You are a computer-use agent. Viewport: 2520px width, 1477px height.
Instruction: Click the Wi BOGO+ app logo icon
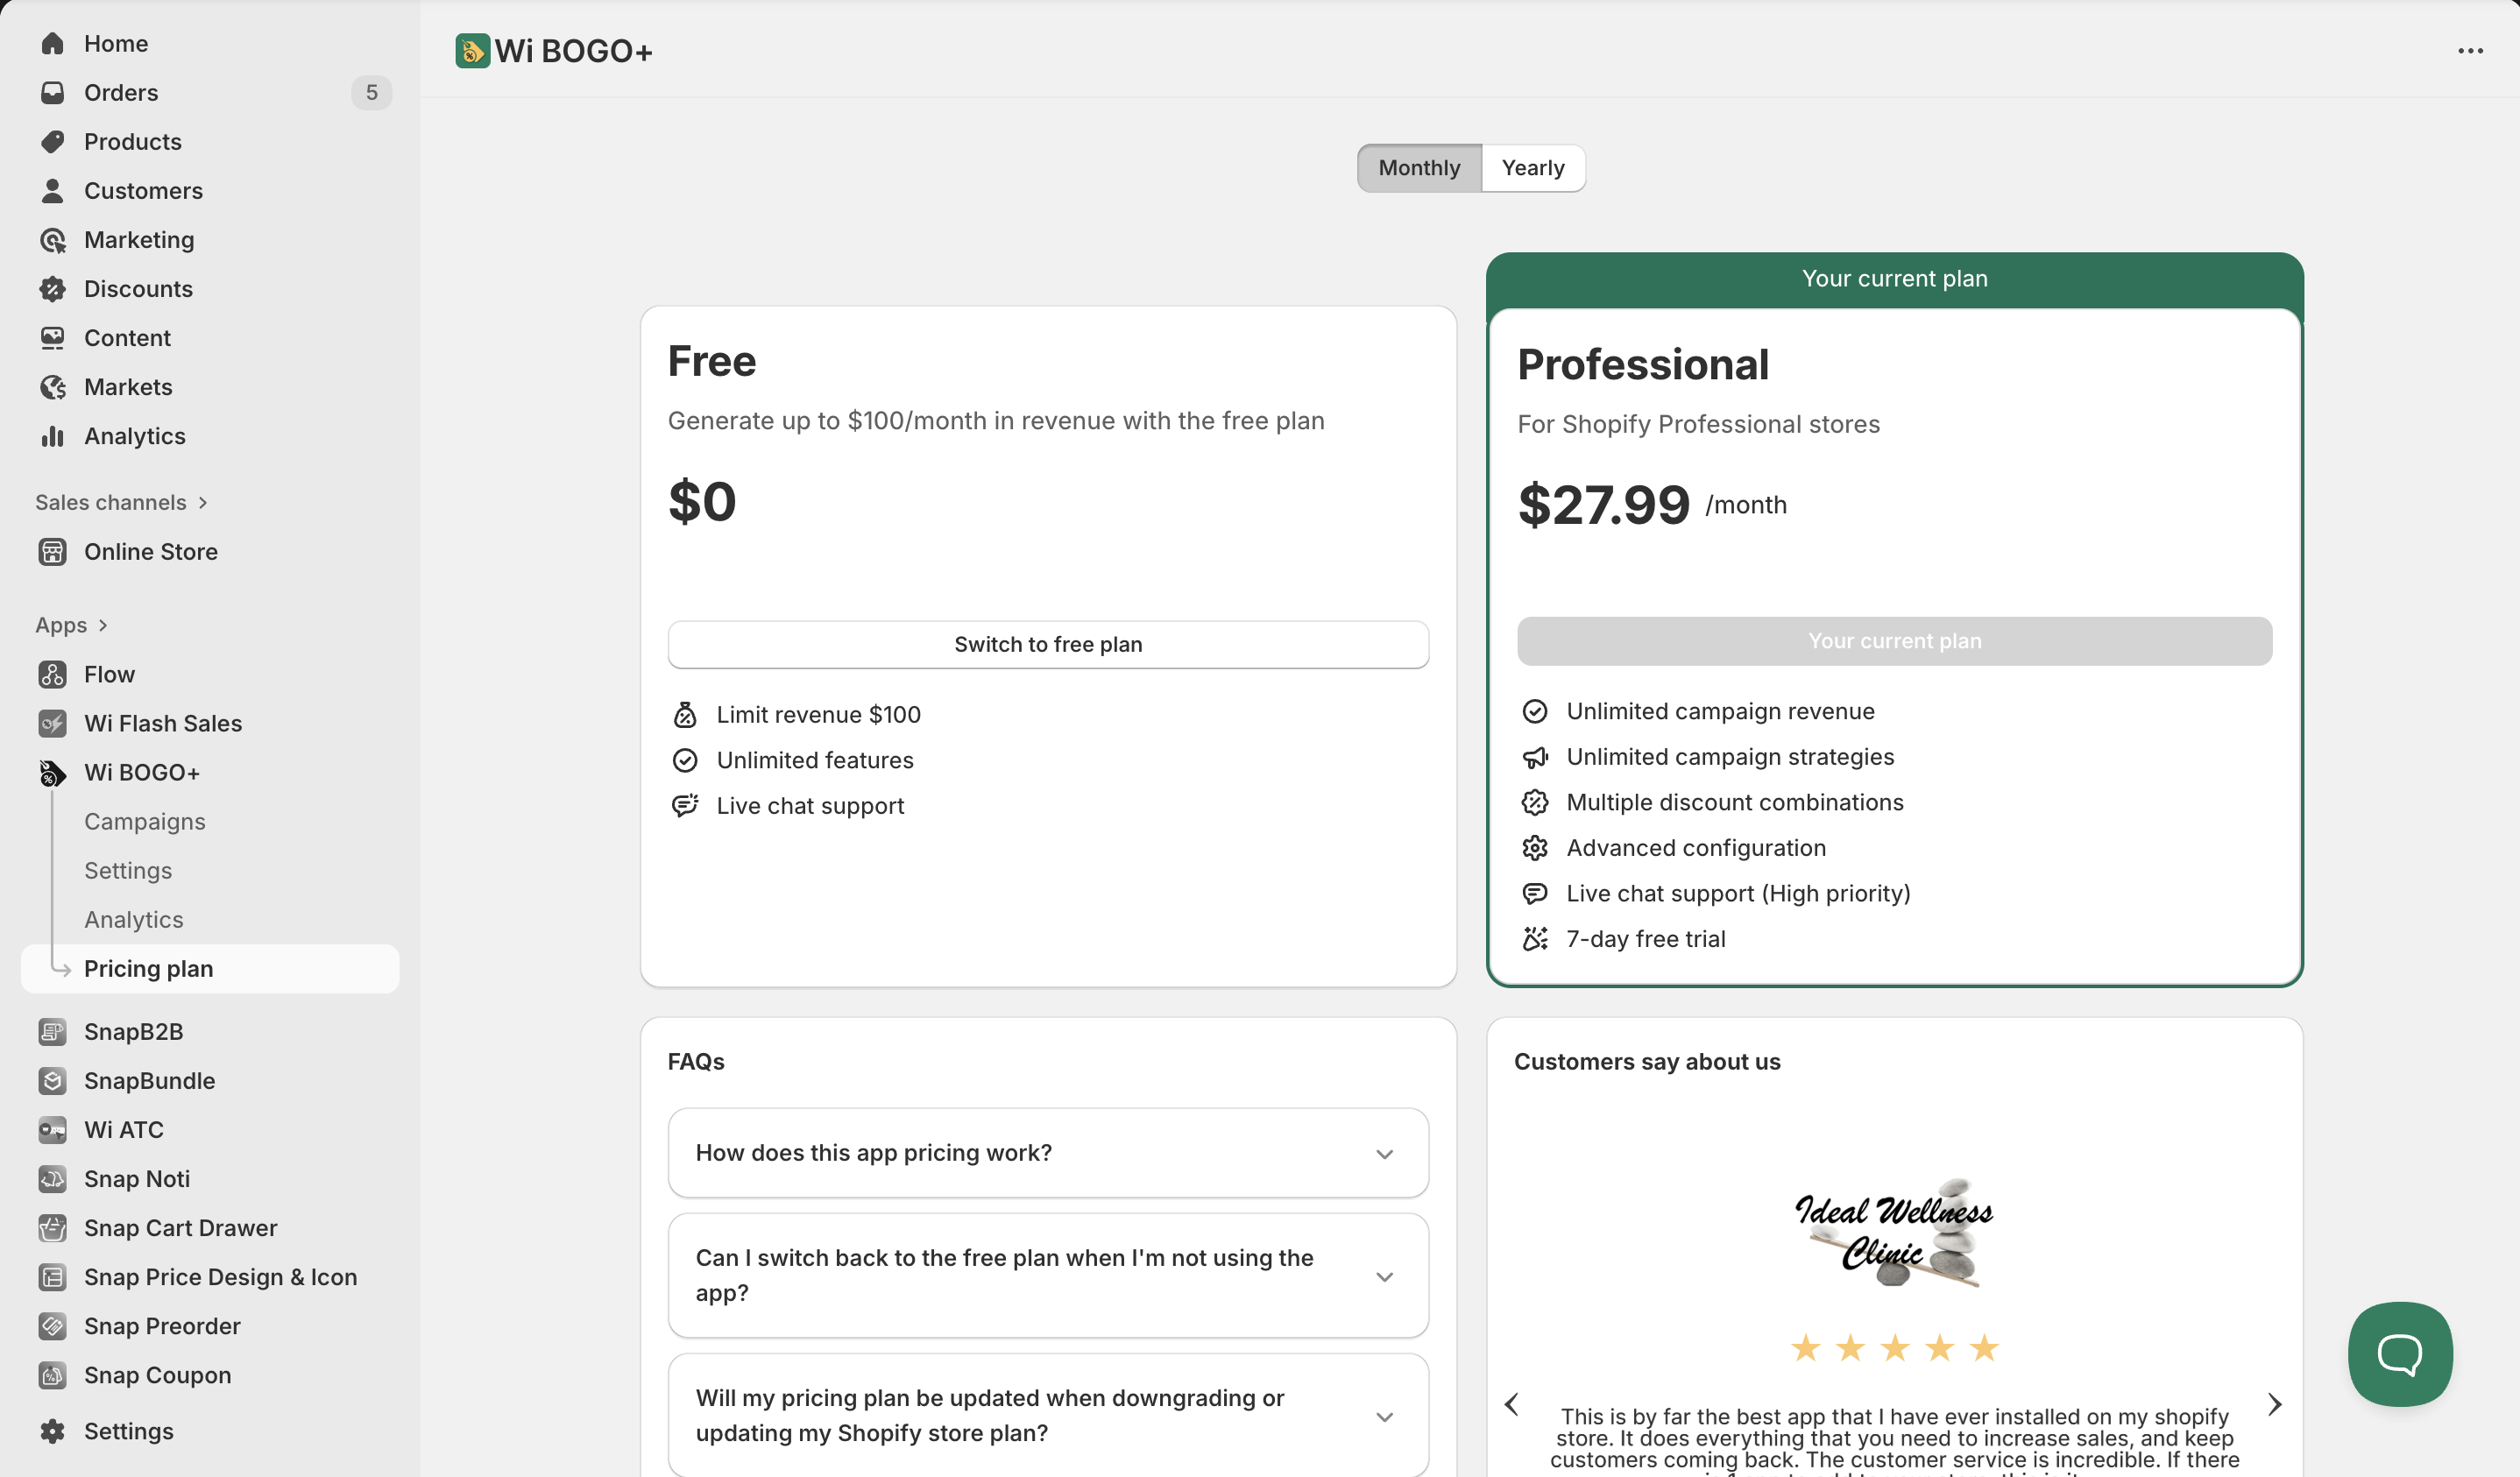point(472,51)
